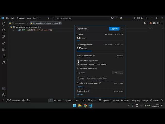Open the run options dropdown arrow
Viewport: 165px width, 124px height.
coord(147,23)
